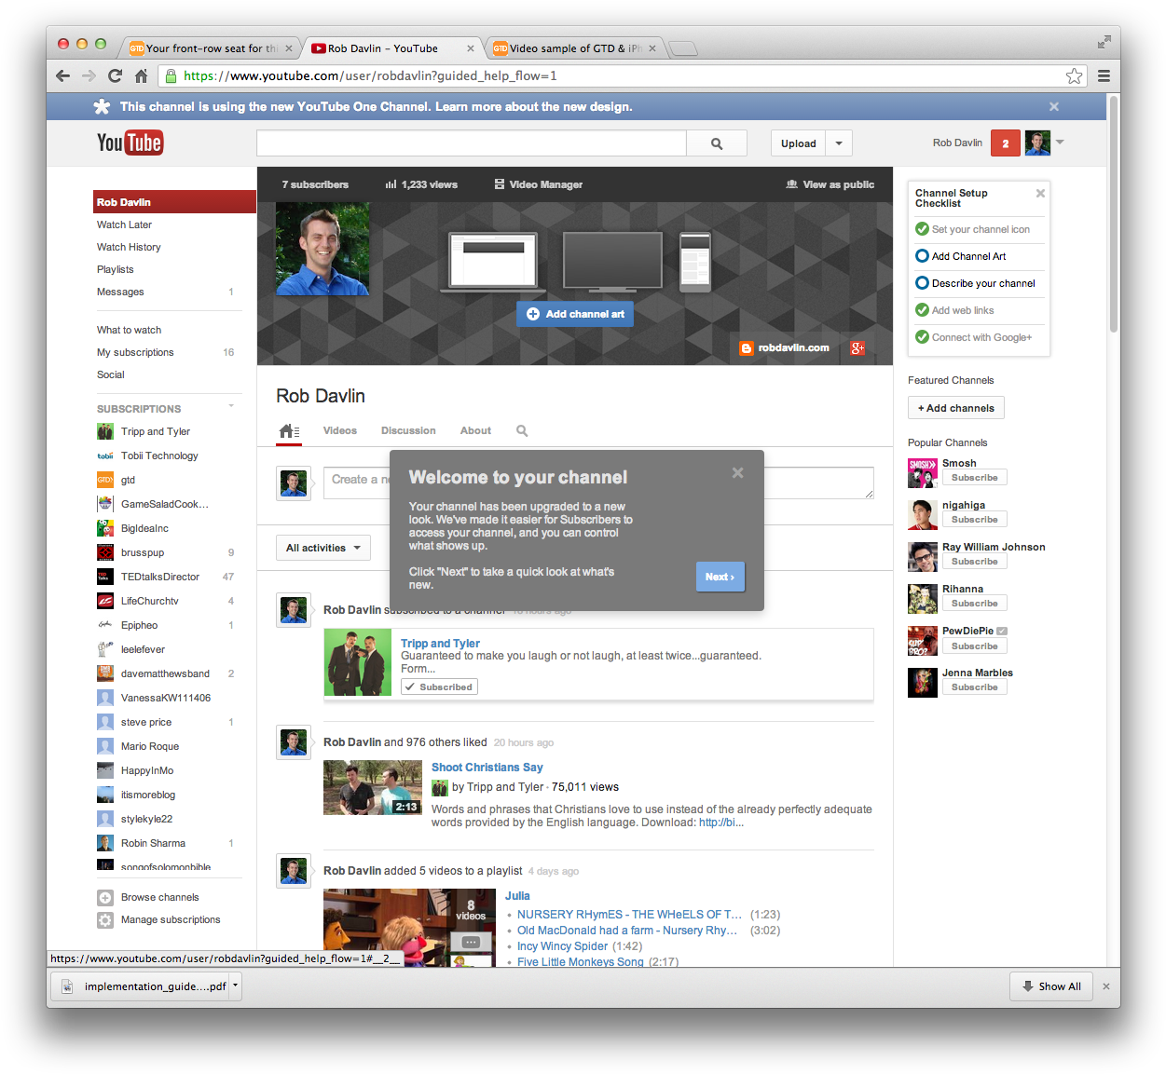Click the Shoot Christians Say video thumbnail
The width and height of the screenshot is (1166, 1074).
coord(373,788)
